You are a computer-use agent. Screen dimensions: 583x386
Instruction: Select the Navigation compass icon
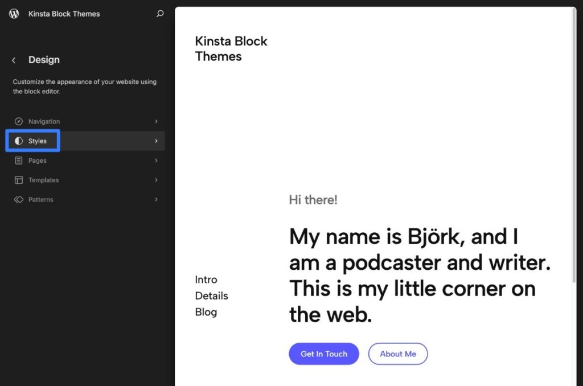pos(18,121)
